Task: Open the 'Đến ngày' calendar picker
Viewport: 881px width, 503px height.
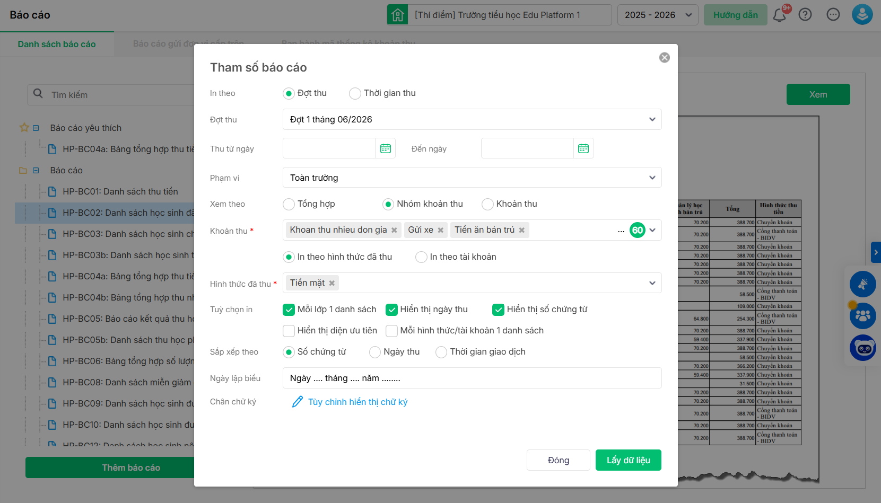Action: [x=583, y=149]
